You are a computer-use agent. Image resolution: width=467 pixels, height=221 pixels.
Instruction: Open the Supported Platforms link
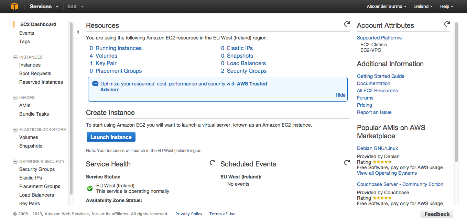pos(379,38)
